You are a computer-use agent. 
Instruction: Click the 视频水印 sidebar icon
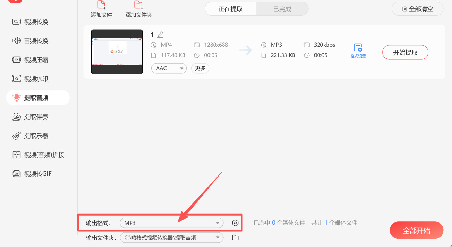[x=17, y=79]
